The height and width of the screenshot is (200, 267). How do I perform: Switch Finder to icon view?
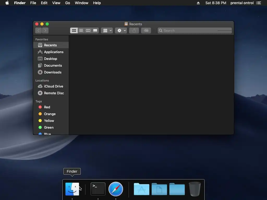tap(74, 30)
